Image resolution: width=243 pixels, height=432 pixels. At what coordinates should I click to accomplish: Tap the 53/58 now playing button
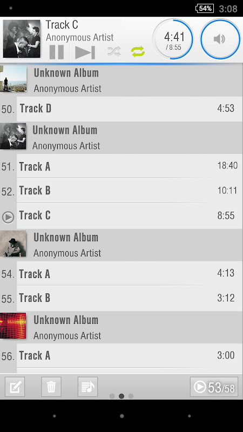pos(214,387)
